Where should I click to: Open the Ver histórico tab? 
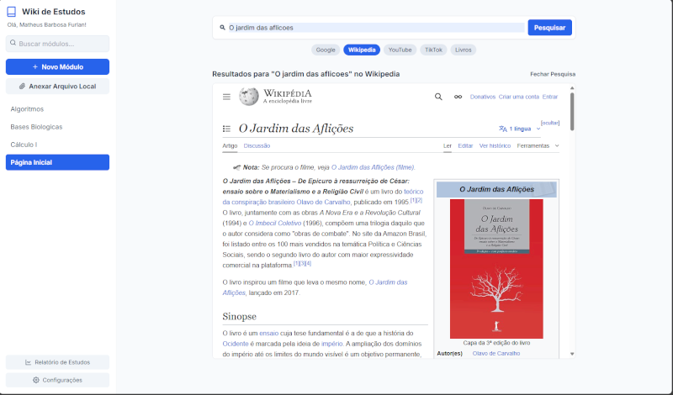click(x=495, y=145)
